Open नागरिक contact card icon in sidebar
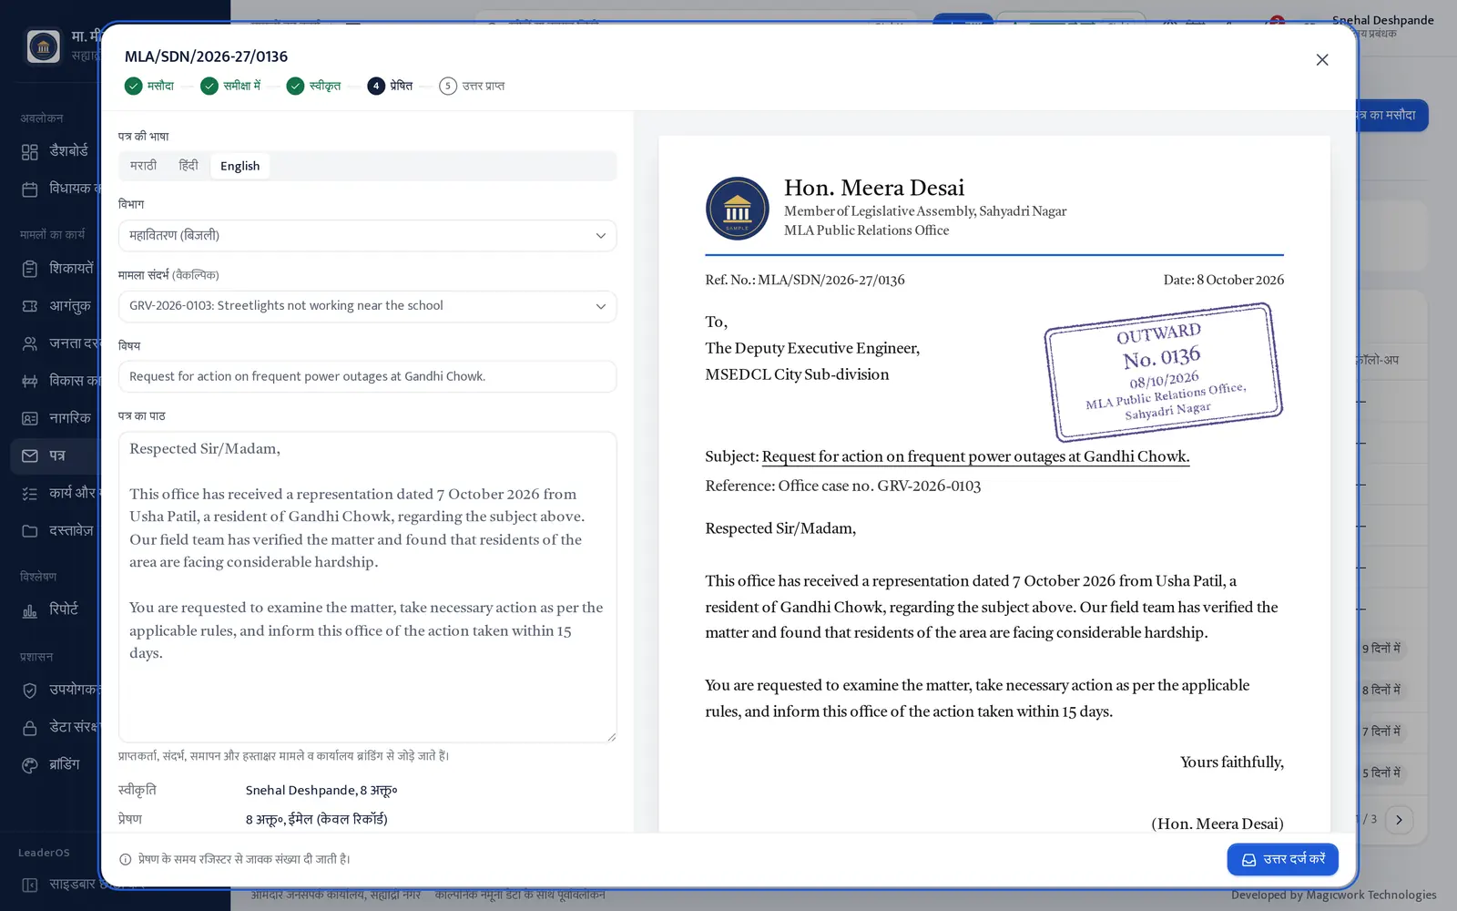Screen dimensions: 1457x911 pyautogui.click(x=30, y=418)
